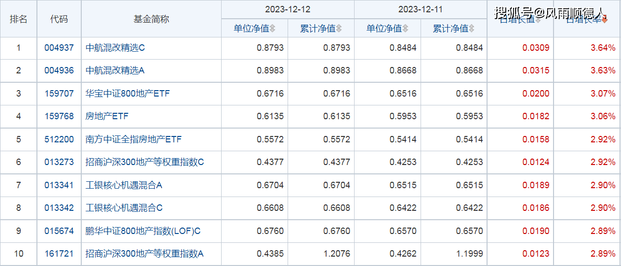Open fund code 159707
This screenshot has height=266, width=621.
click(x=59, y=94)
